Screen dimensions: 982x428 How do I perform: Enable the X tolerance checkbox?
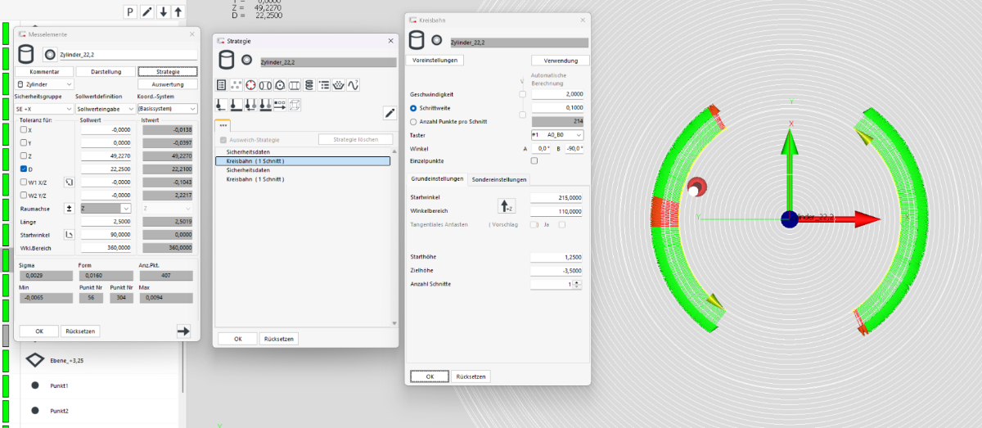[x=24, y=130]
